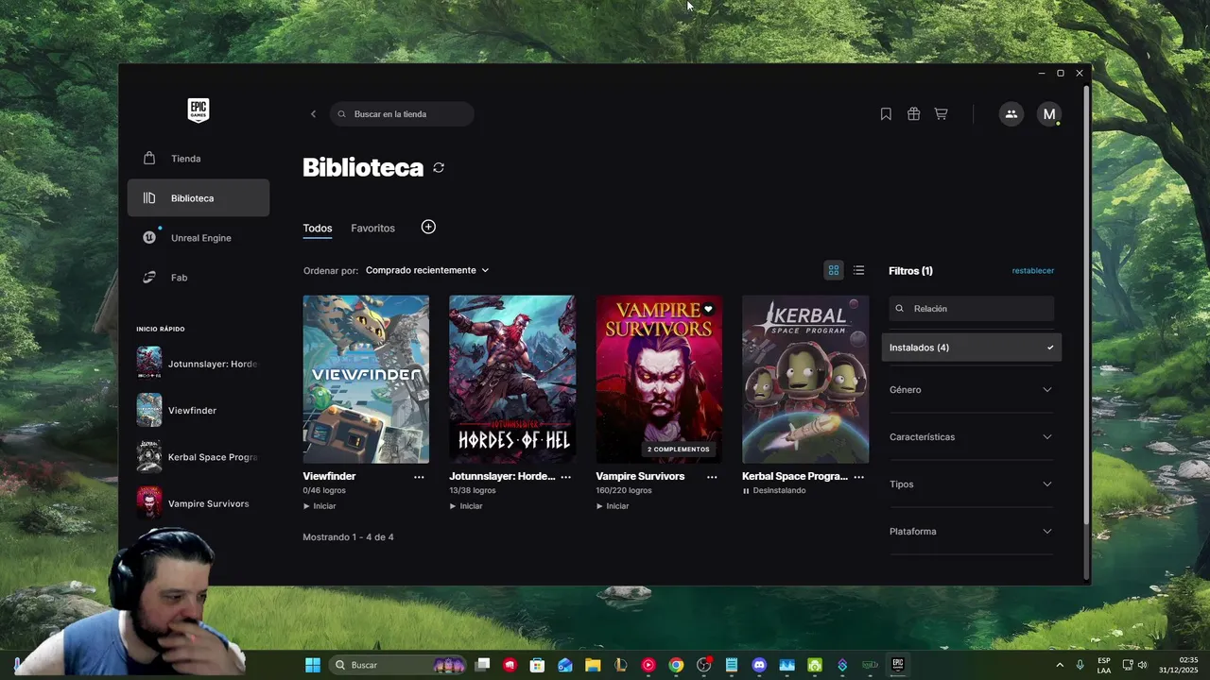Expand the Plataforma filter

click(971, 532)
